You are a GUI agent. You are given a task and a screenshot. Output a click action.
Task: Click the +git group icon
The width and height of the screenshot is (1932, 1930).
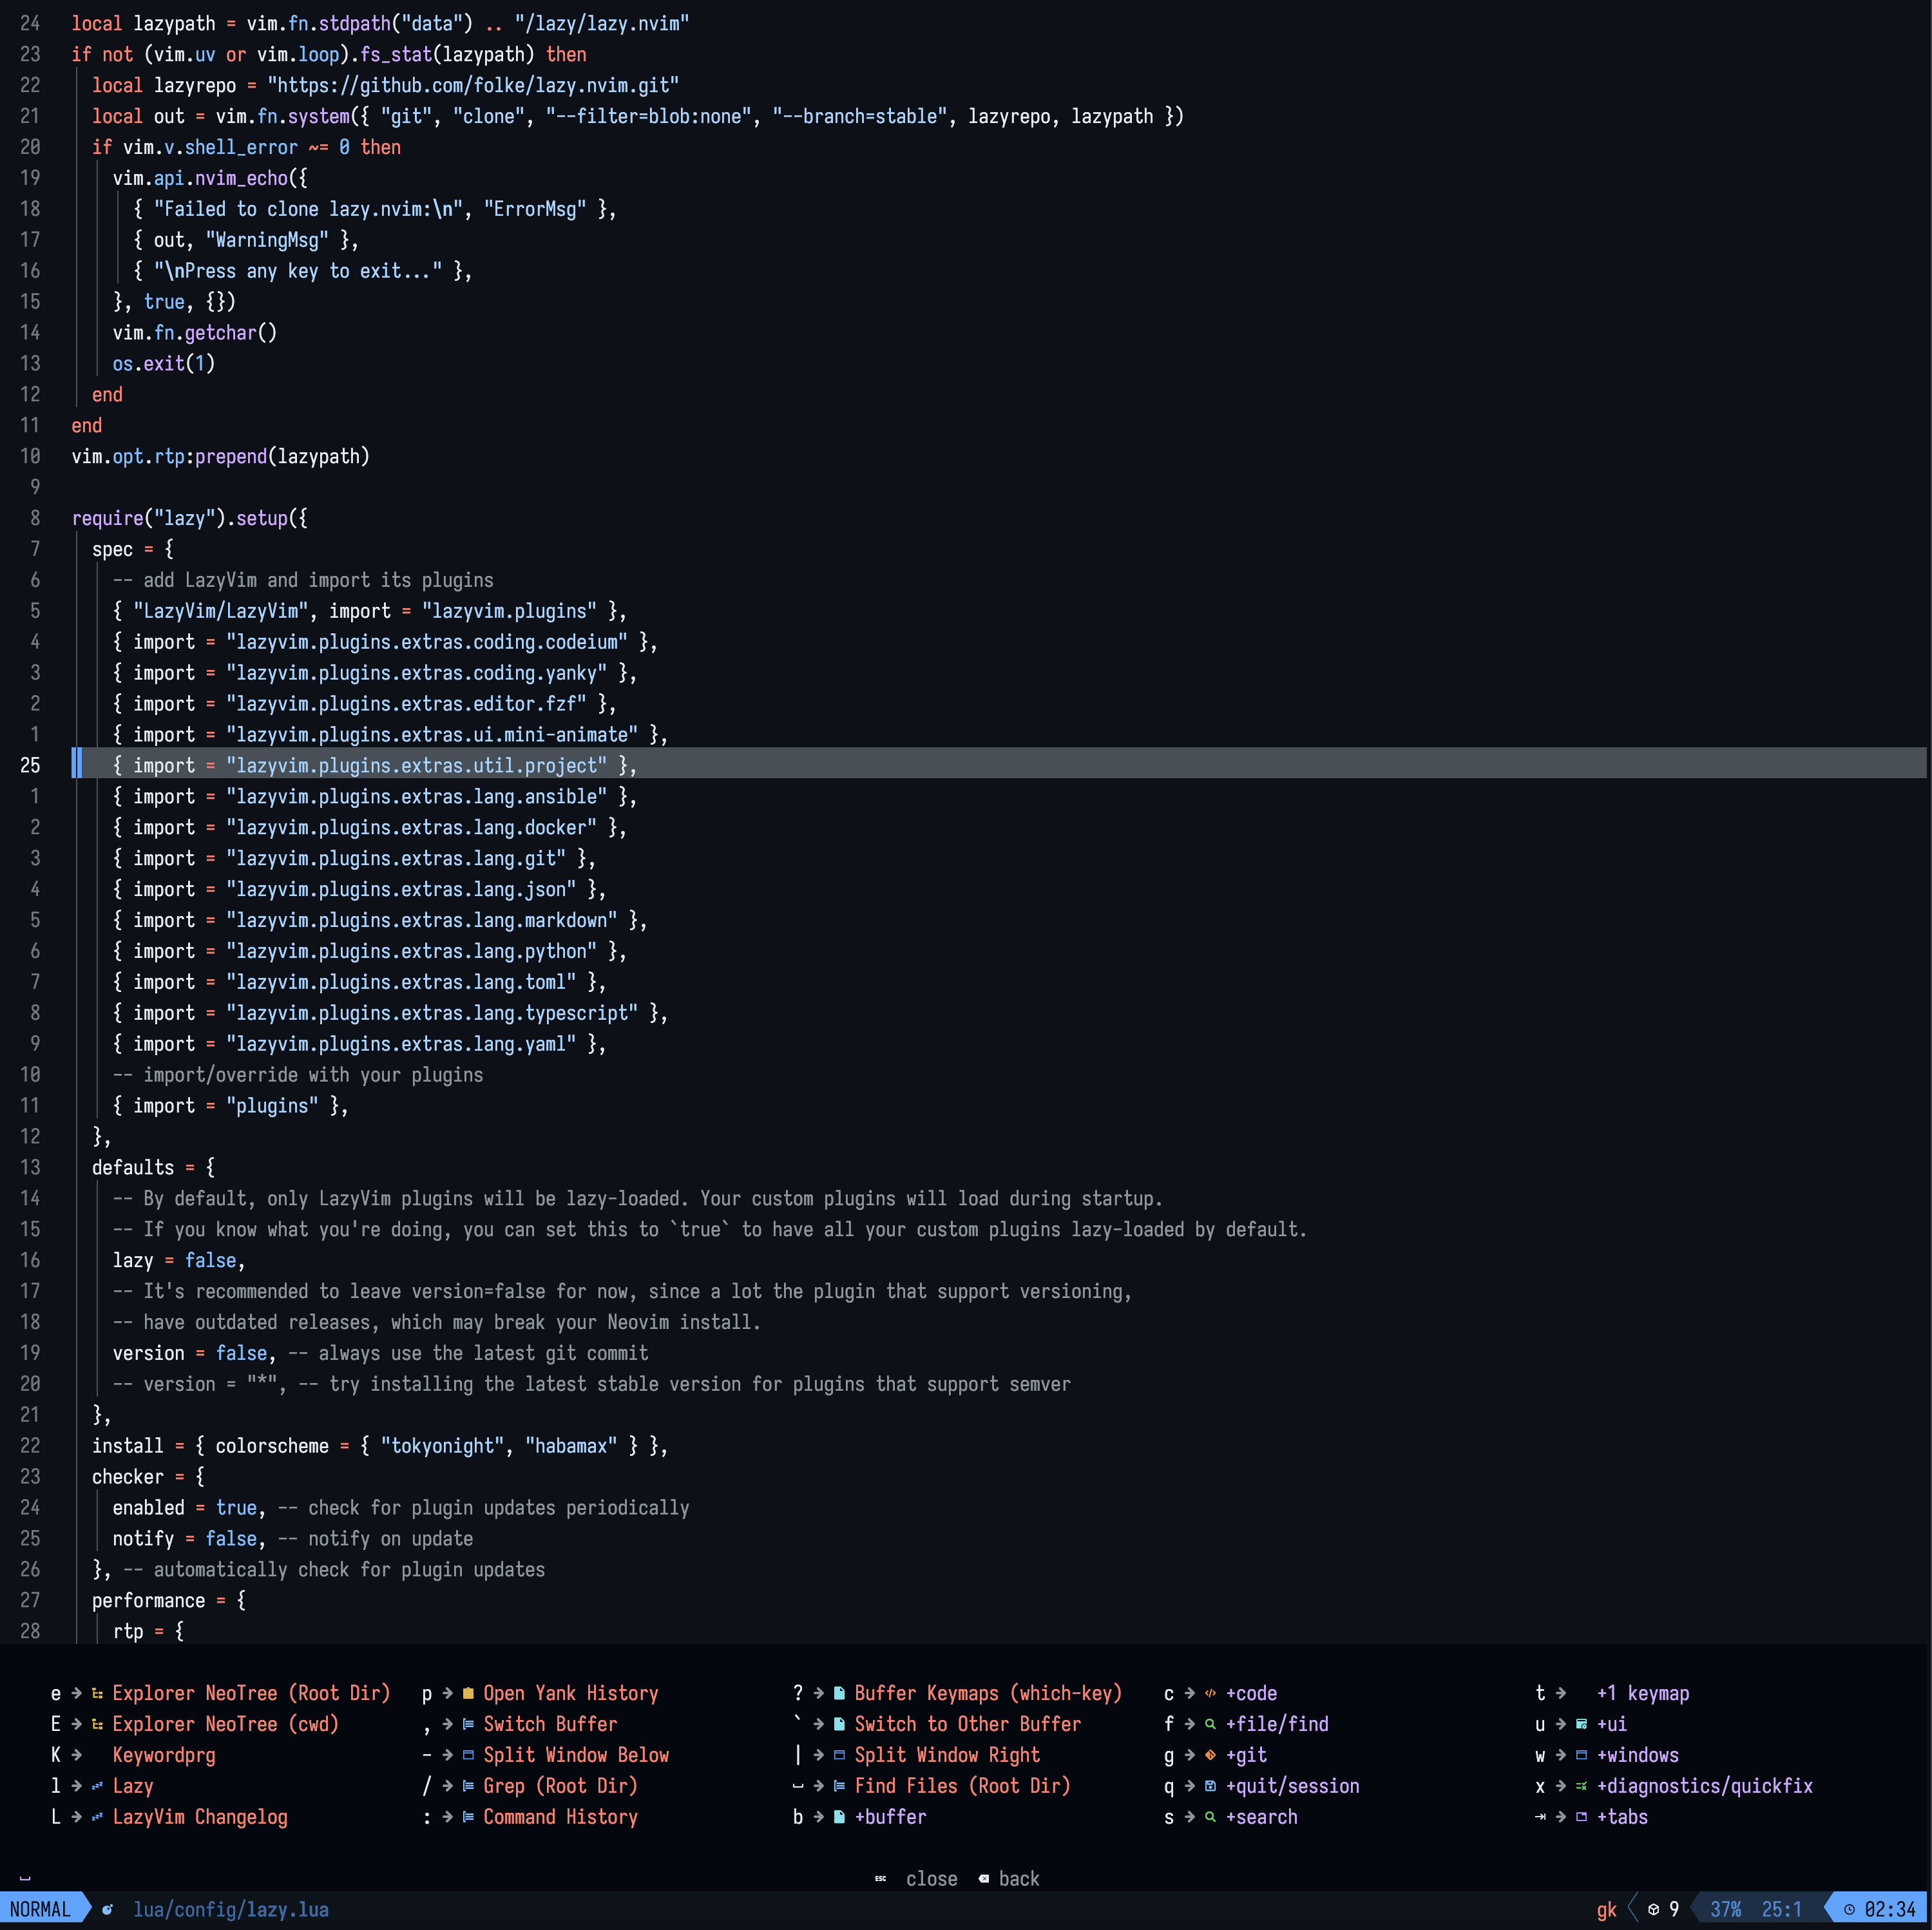point(1210,1755)
